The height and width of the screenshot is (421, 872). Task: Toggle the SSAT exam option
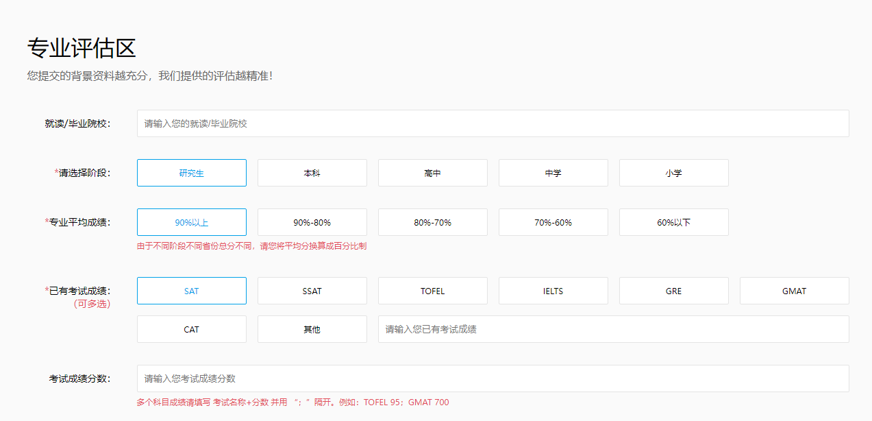coord(312,291)
